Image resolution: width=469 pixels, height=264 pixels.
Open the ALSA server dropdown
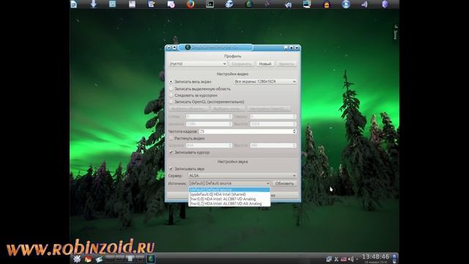coord(243,176)
